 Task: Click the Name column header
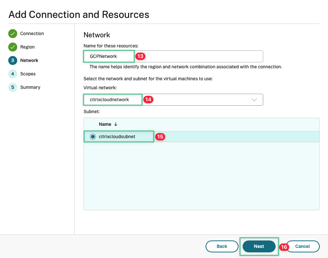[105, 124]
